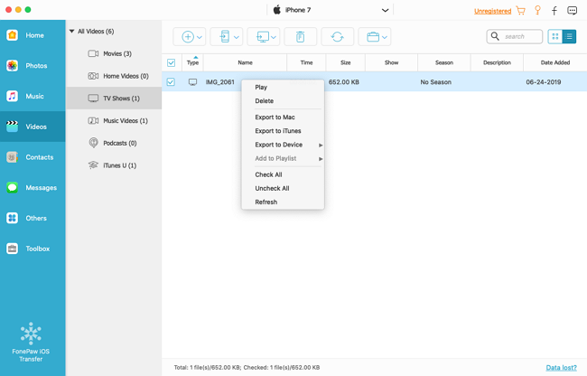Screen dimensions: 587x376
Task: Open the feedback chat bubble icon
Action: pyautogui.click(x=572, y=11)
